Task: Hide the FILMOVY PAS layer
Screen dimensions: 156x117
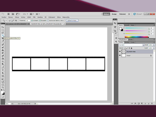Action: pos(120,51)
